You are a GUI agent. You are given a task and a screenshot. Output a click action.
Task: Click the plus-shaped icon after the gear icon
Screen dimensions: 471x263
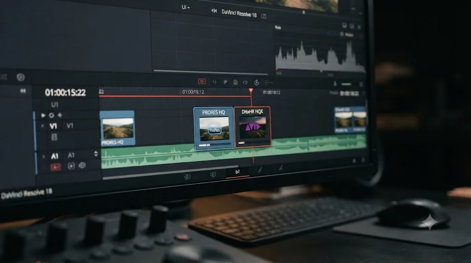tap(60, 114)
